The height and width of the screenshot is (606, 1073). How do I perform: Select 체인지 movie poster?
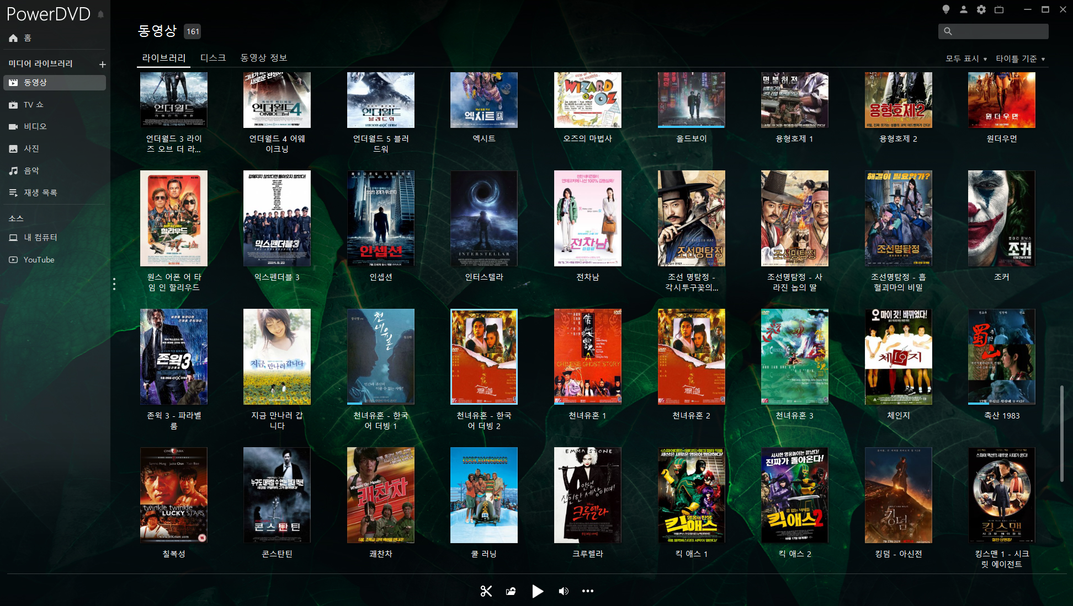pyautogui.click(x=899, y=357)
